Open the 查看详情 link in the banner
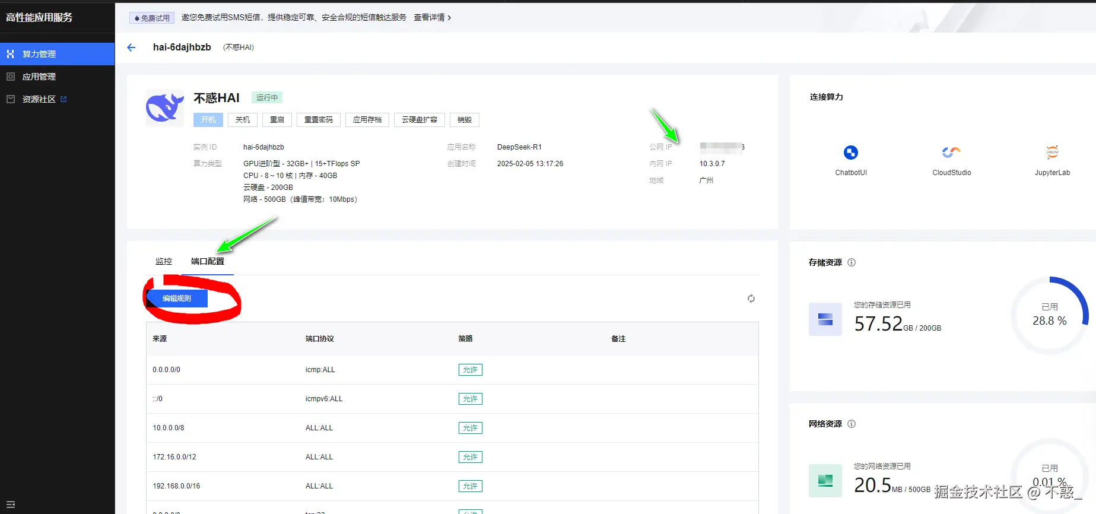 pos(432,18)
